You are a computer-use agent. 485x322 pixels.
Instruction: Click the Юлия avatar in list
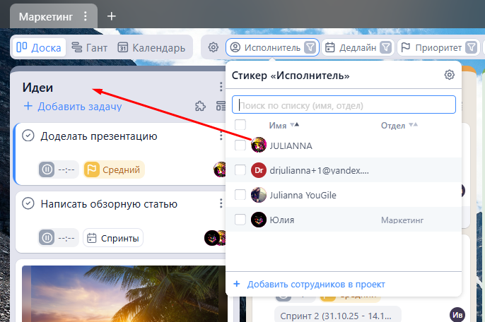click(x=259, y=220)
